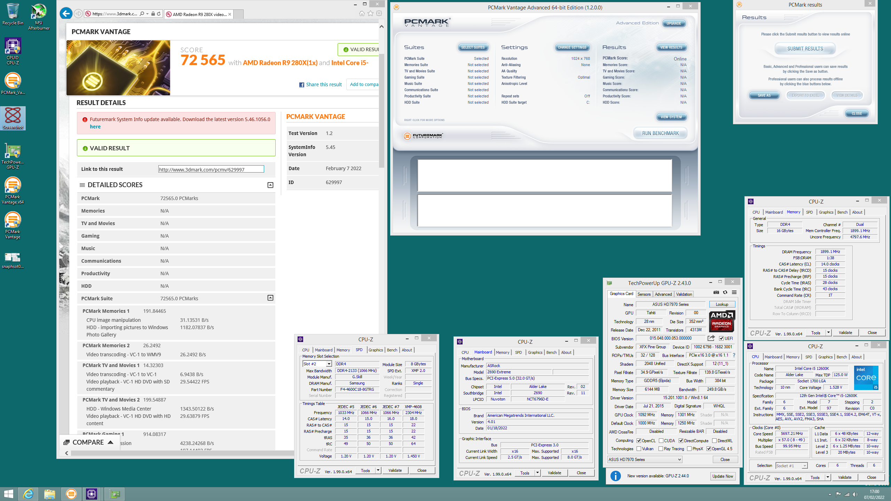Click GPU-Z bus interface question mark
This screenshot has height=501, width=891.
(x=734, y=355)
